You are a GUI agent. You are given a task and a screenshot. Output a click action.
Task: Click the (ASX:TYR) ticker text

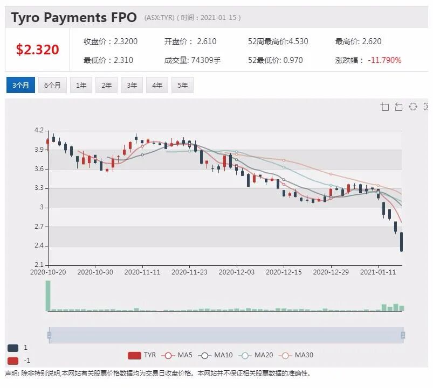[x=159, y=18]
